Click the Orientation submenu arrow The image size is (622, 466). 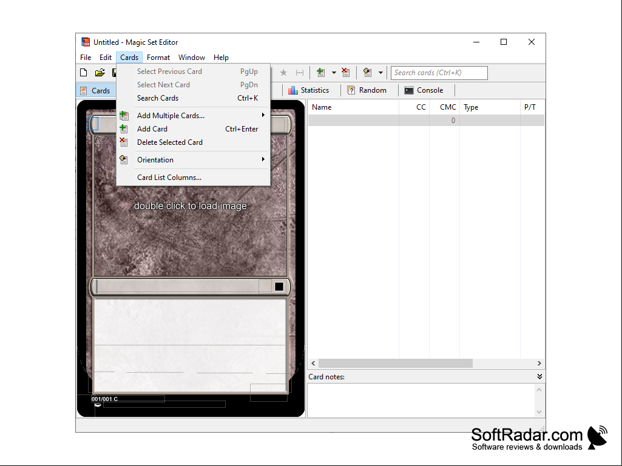click(x=263, y=159)
